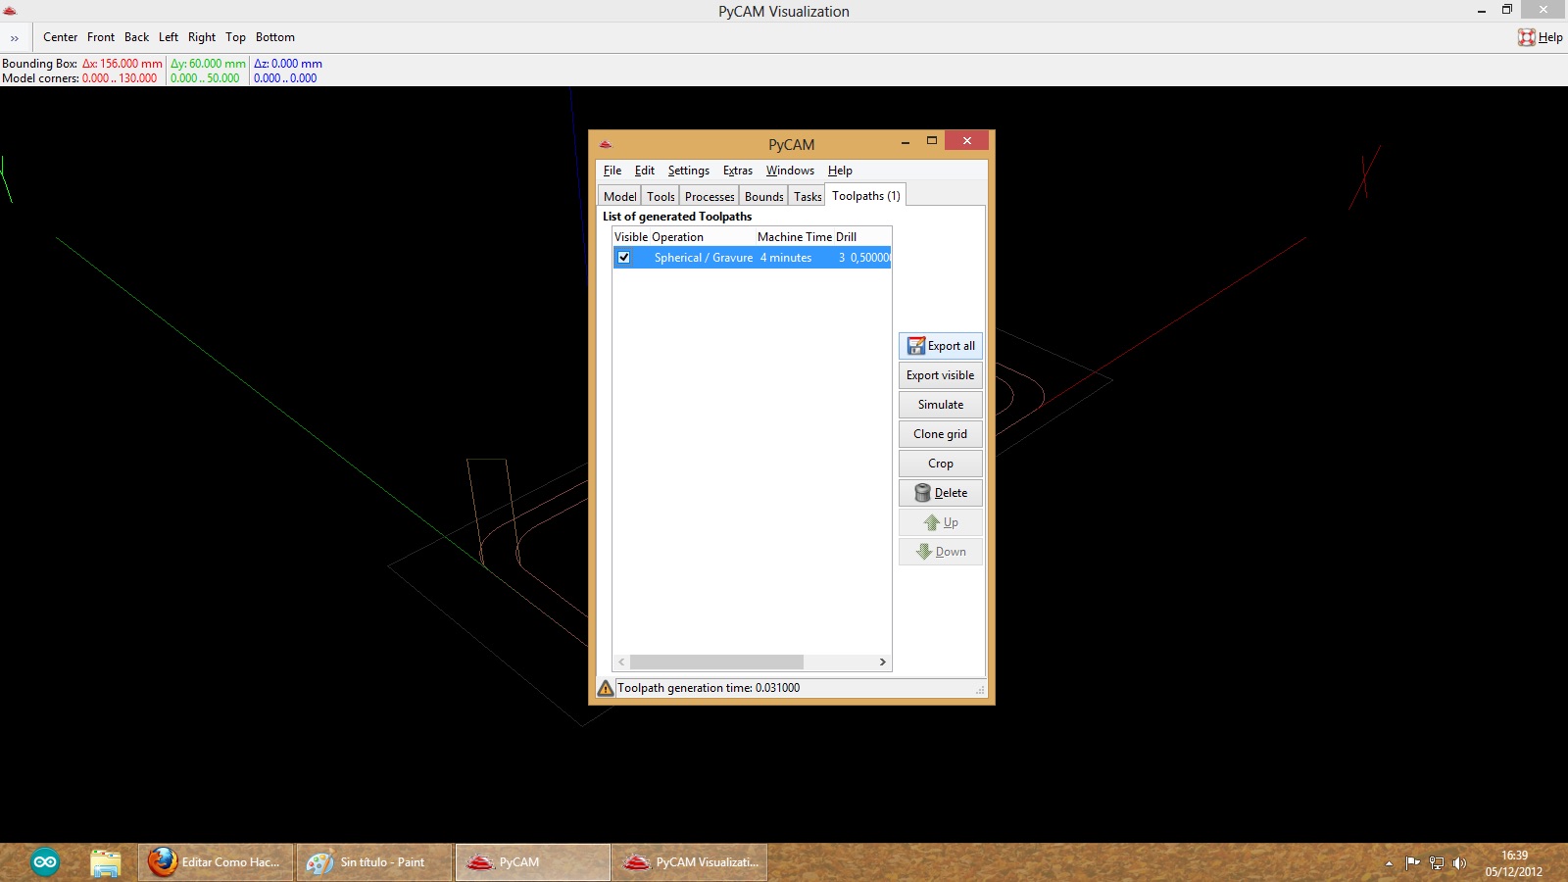Image resolution: width=1568 pixels, height=882 pixels.
Task: Move toolpath Down in list
Action: [941, 552]
